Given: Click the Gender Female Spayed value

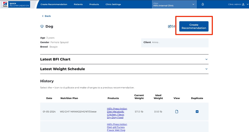Looking at the screenshot, I should [x=59, y=42].
